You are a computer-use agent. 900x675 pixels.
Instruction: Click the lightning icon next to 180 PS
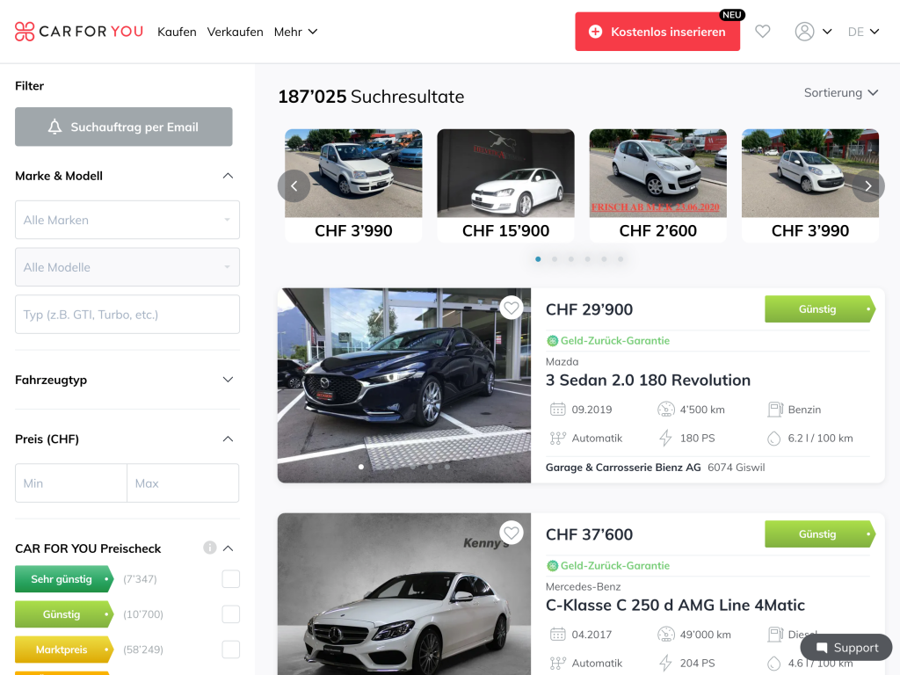tap(666, 438)
